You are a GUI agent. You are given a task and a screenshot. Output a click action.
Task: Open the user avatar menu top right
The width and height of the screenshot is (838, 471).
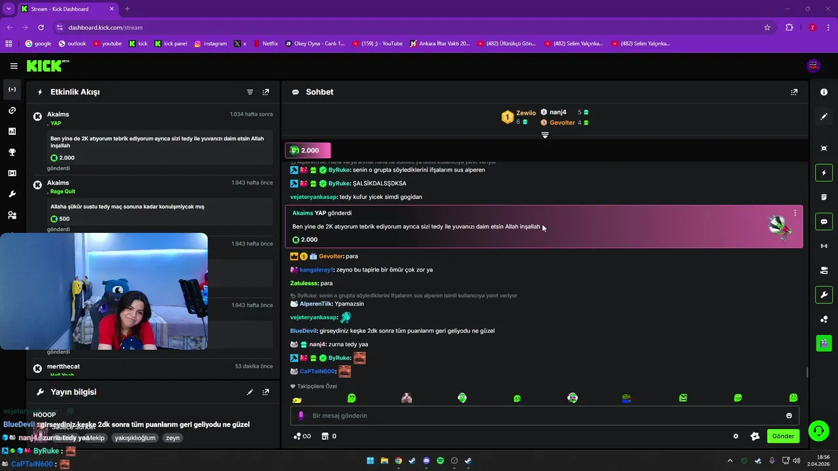point(814,65)
